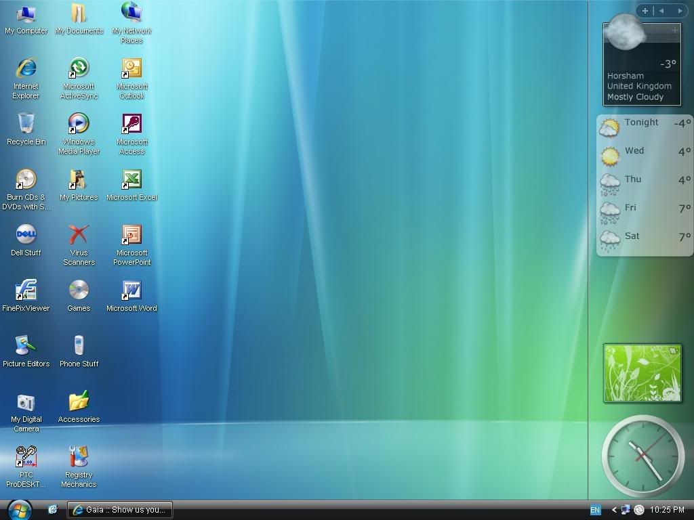Click the analog clock gadget
The image size is (694, 520).
pyautogui.click(x=642, y=456)
